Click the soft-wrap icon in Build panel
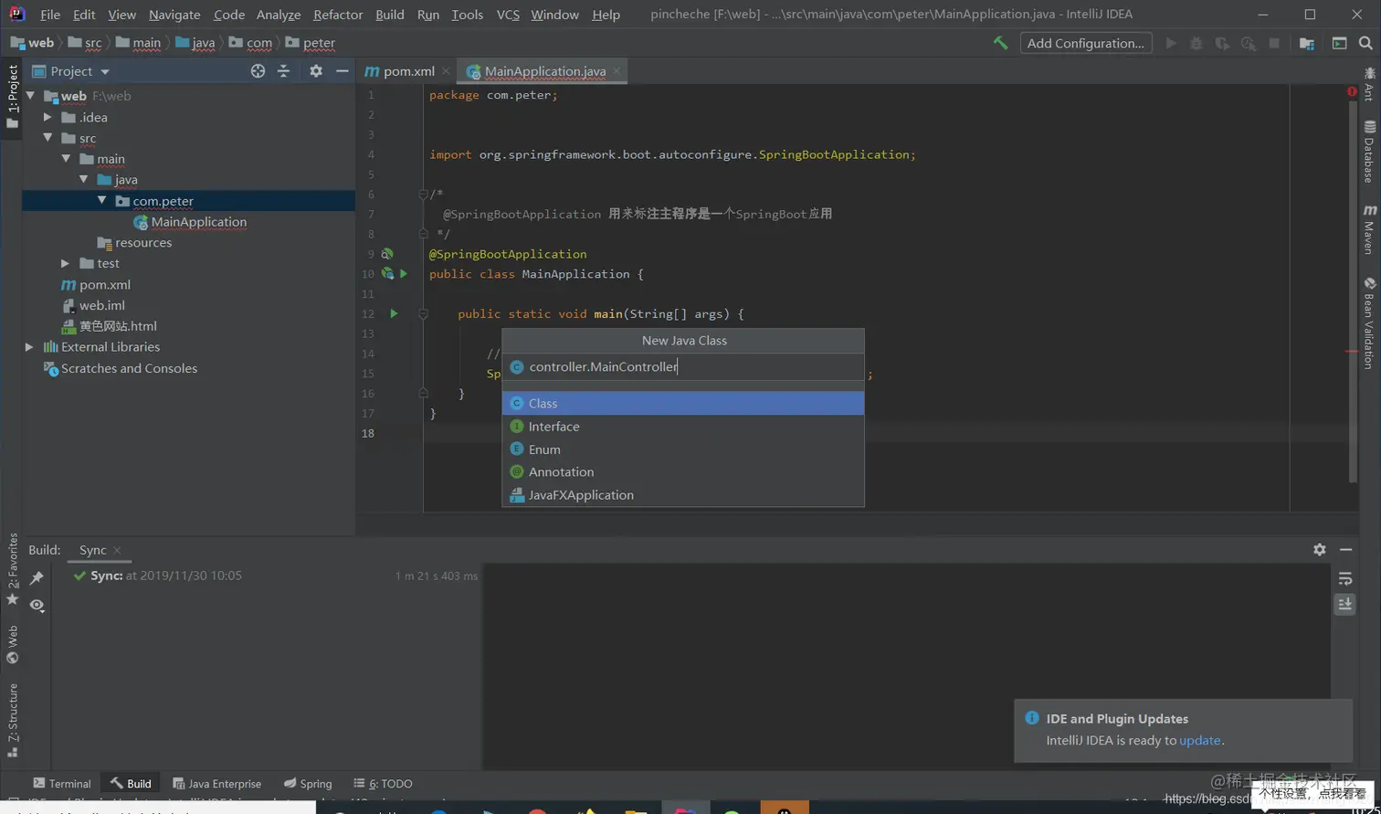1381x814 pixels. coord(1345,578)
